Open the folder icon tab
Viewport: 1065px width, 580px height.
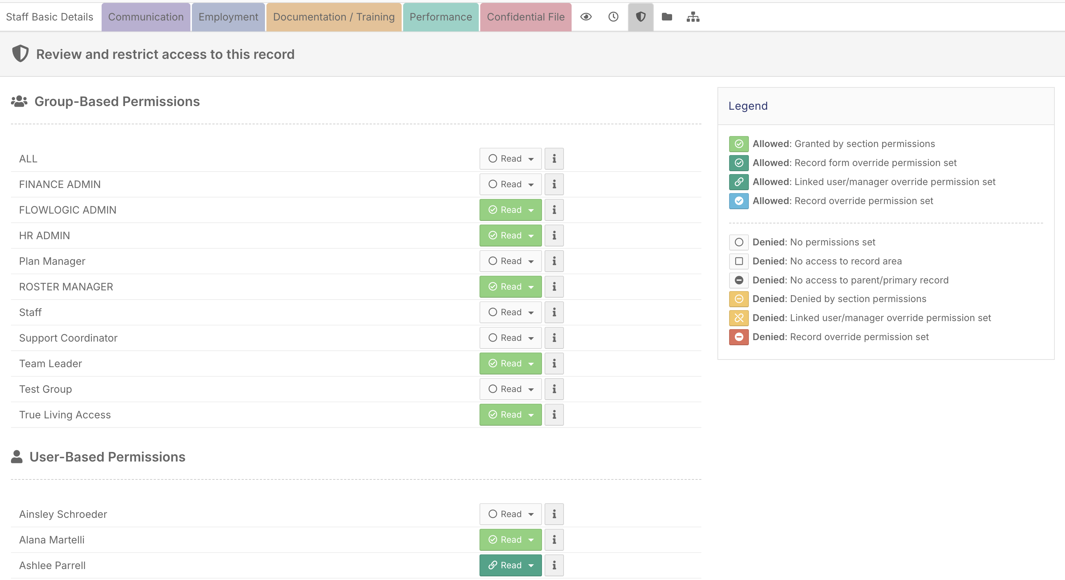[667, 17]
